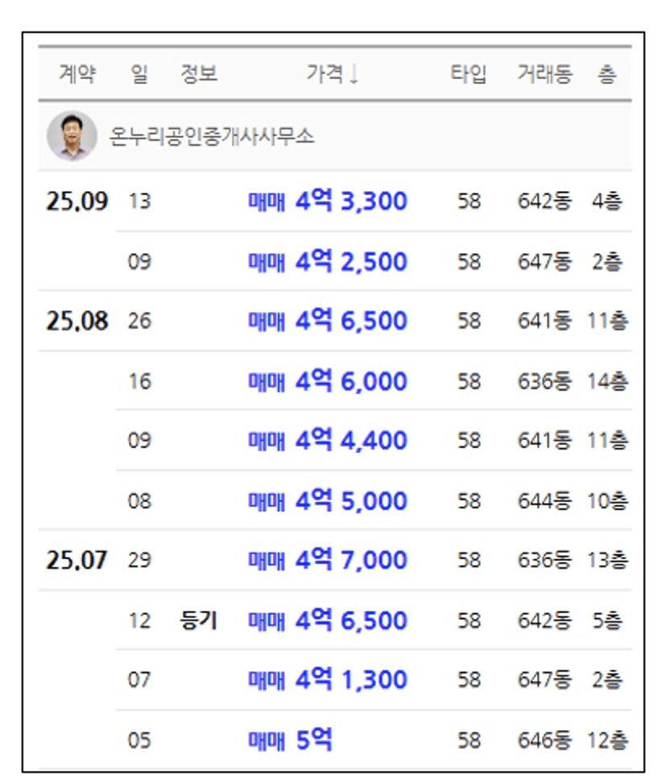The image size is (666, 784).
Task: Click the 정보 column header
Action: (x=199, y=74)
